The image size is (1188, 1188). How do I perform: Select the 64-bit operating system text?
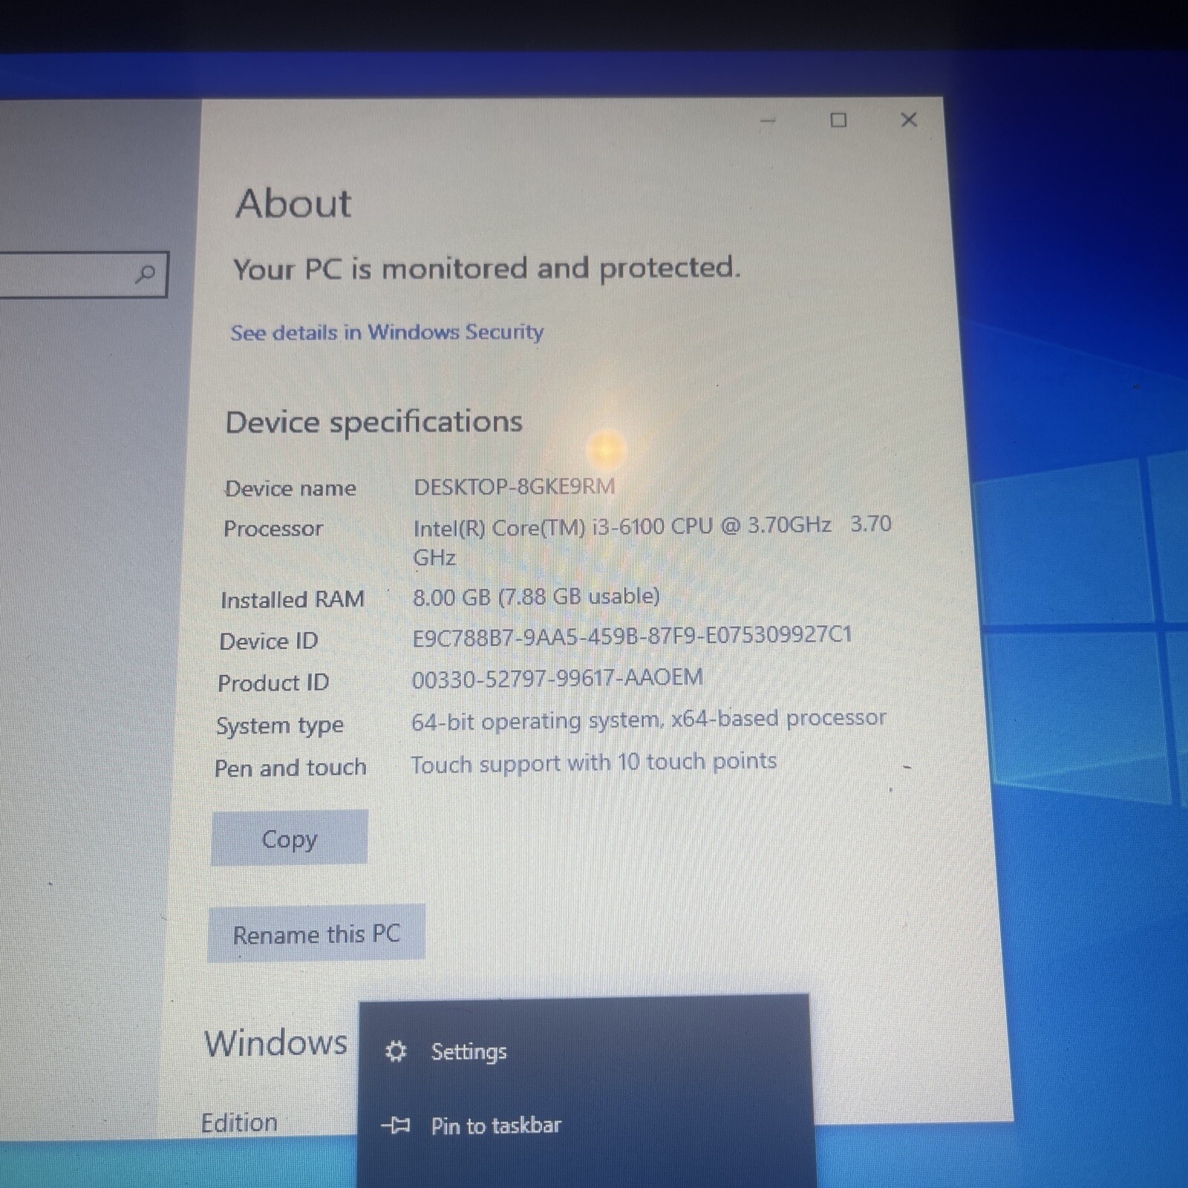pyautogui.click(x=649, y=719)
